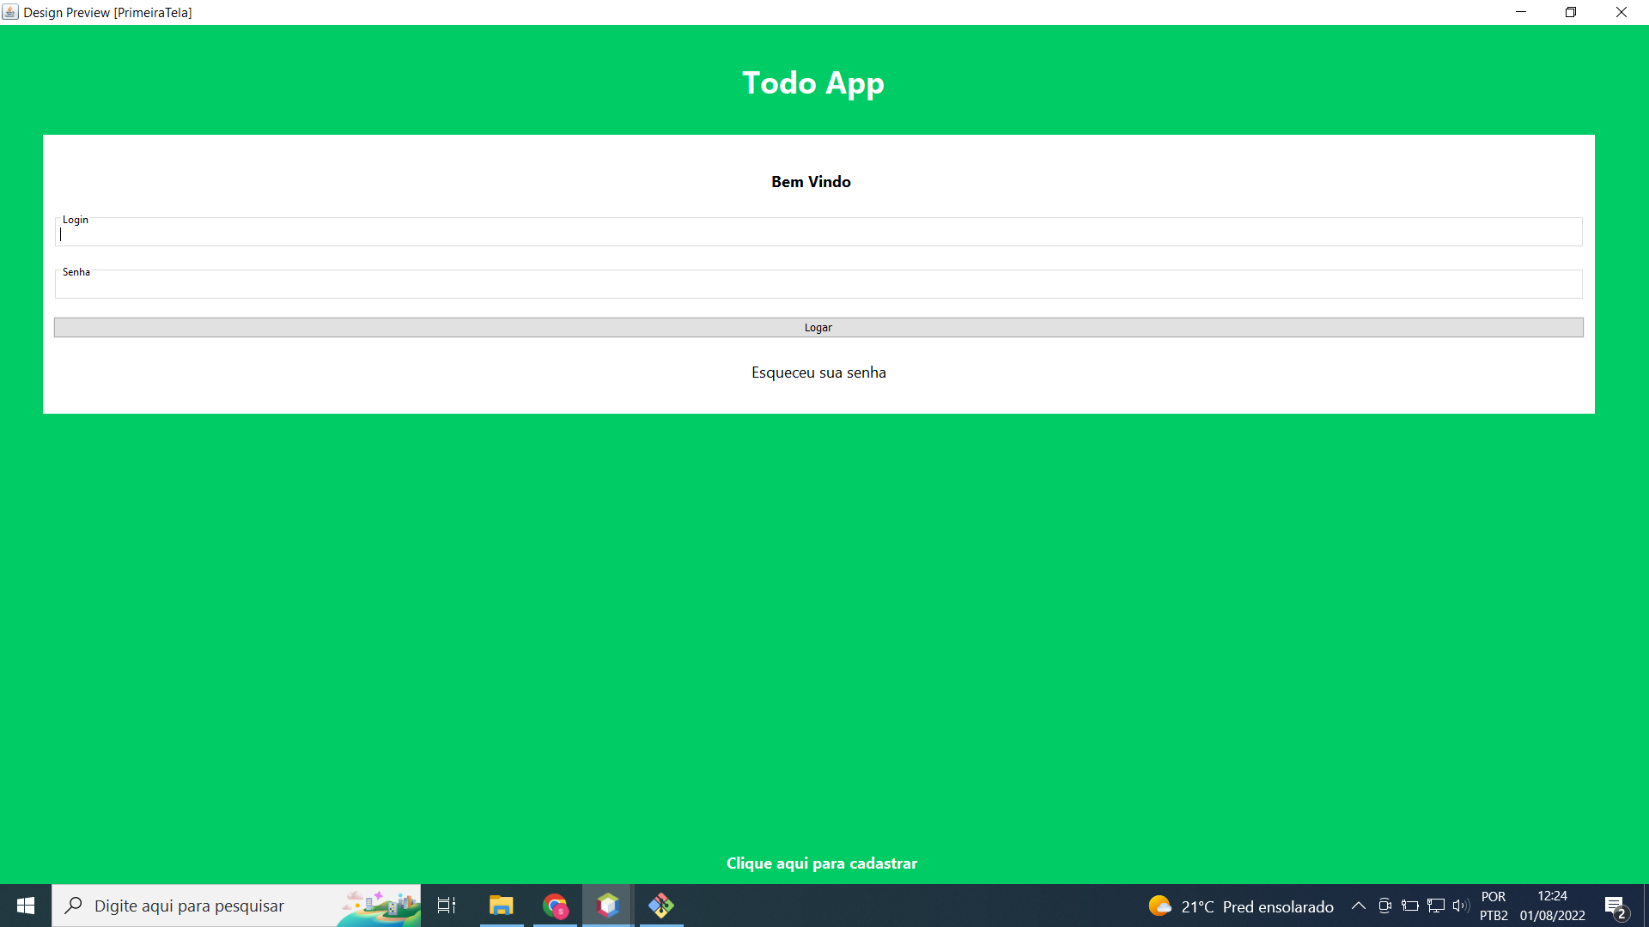Click the clock to open the calendar
The width and height of the screenshot is (1649, 927).
pos(1551,906)
